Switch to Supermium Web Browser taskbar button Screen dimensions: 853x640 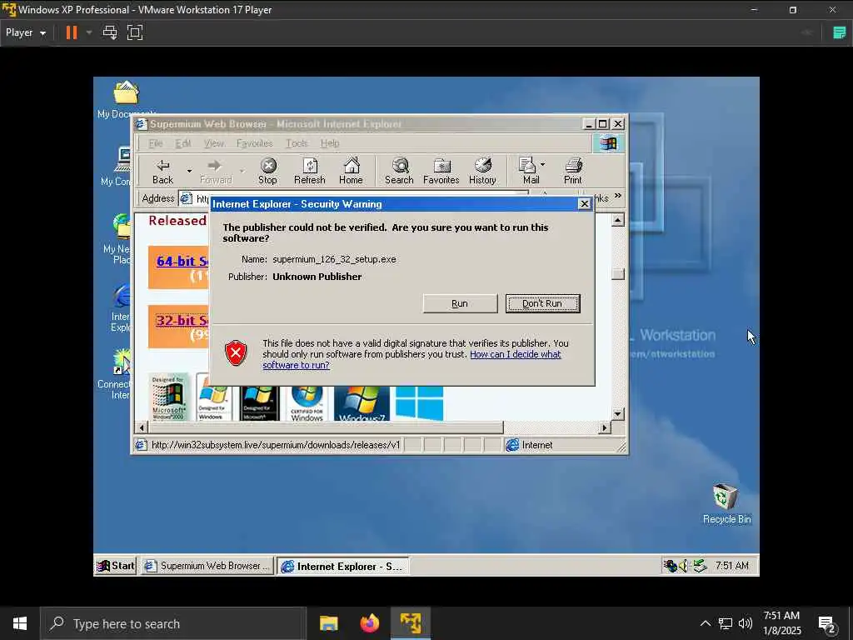(207, 566)
